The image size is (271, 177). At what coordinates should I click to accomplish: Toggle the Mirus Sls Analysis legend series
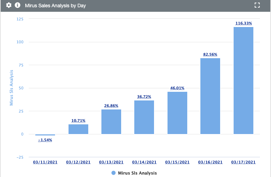coord(134,173)
